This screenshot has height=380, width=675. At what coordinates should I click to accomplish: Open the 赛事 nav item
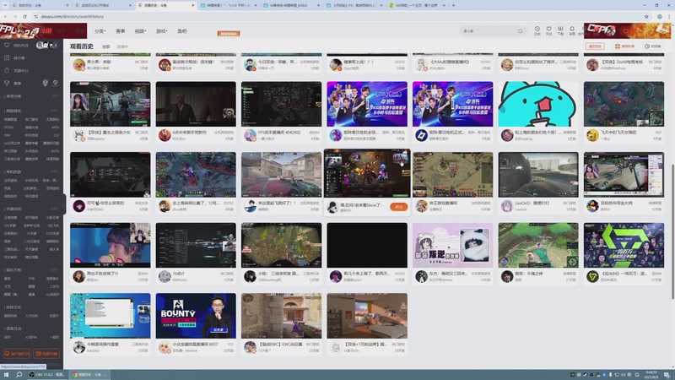[x=121, y=31]
